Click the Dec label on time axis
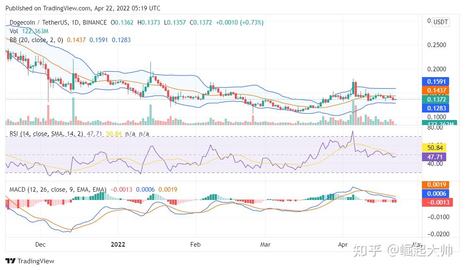This screenshot has height=270, width=465. point(41,245)
